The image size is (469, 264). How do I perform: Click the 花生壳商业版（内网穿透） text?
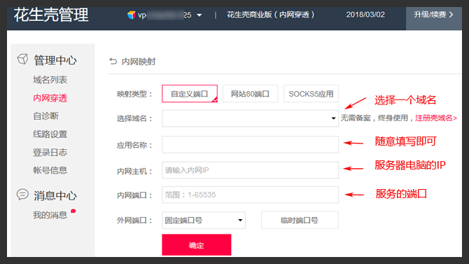(270, 15)
